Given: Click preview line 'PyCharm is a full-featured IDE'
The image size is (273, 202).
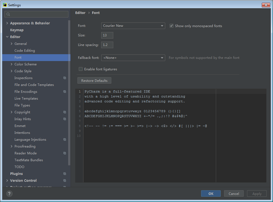Looking at the screenshot, I should [117, 91].
